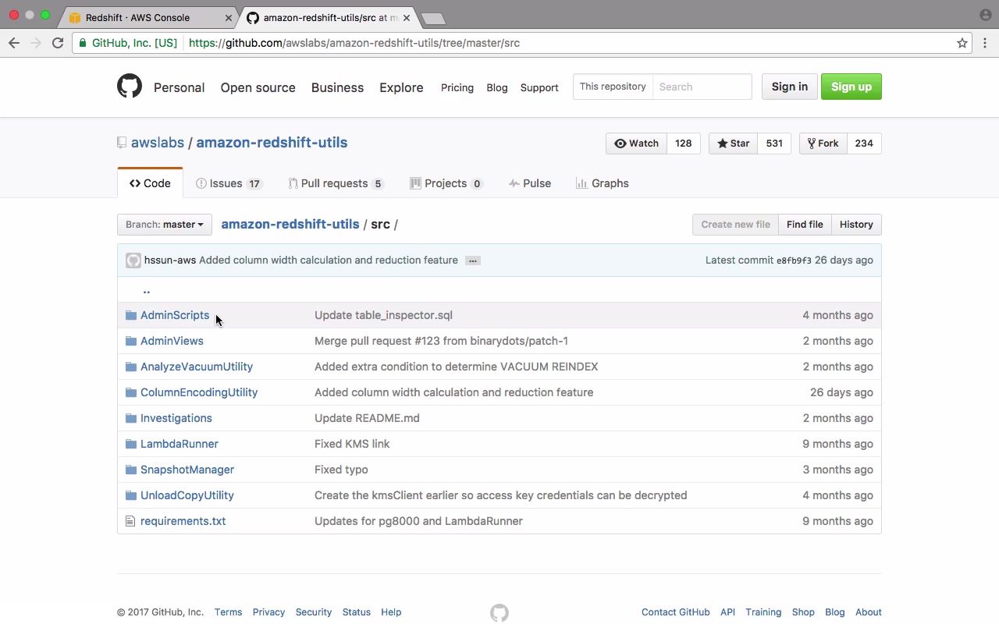Click the browser address bar URL

click(x=354, y=43)
